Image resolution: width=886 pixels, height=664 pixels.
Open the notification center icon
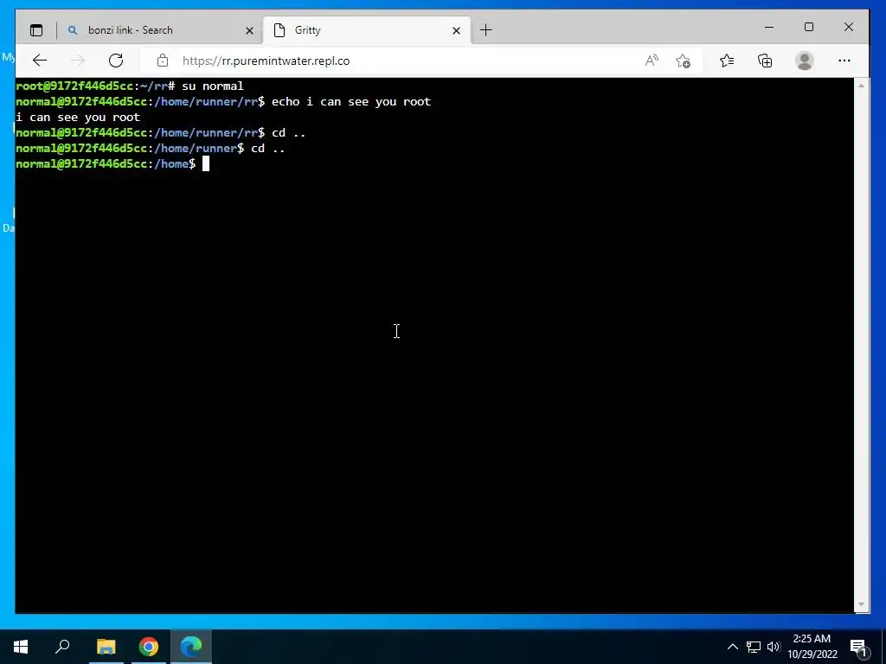pyautogui.click(x=858, y=647)
